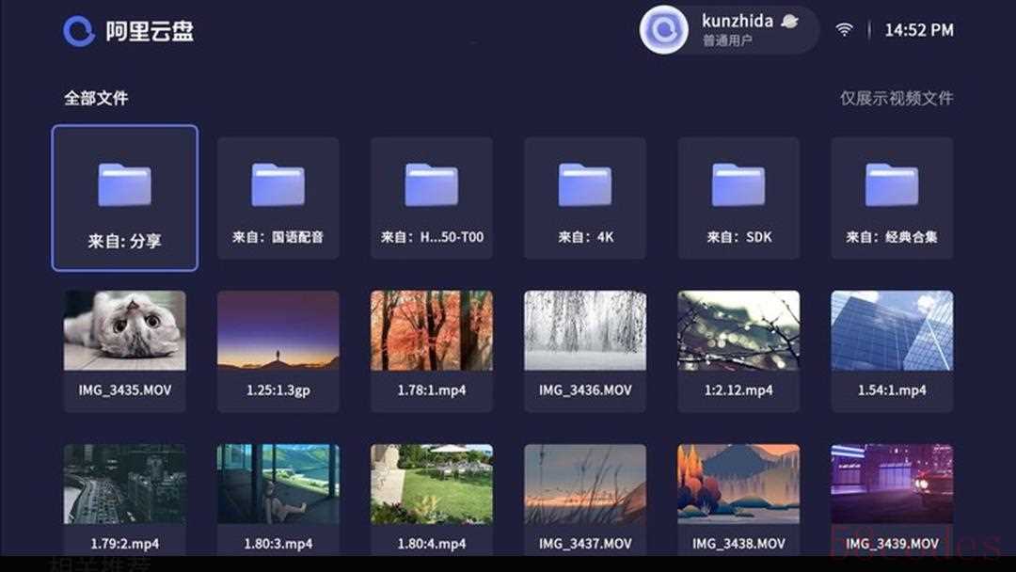Click the kunzhida username text
Image resolution: width=1016 pixels, height=572 pixels.
point(738,22)
